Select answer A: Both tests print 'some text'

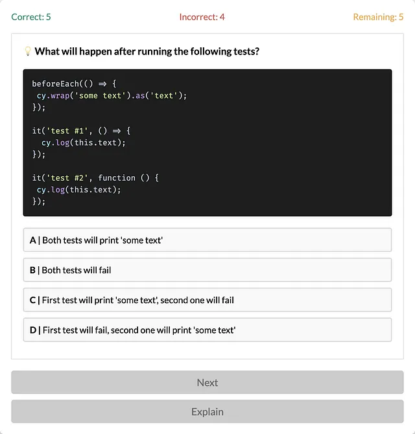point(207,240)
